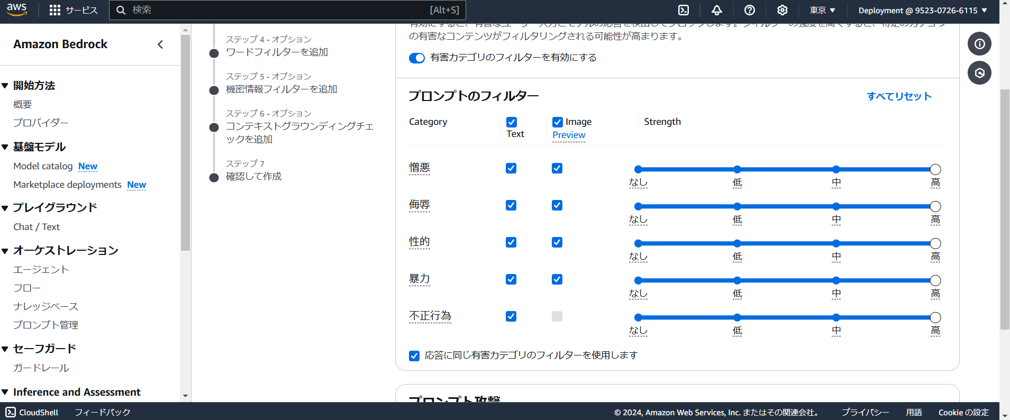This screenshot has height=420, width=1010.
Task: Uncheck Image filter for 性的
Action: (x=557, y=242)
